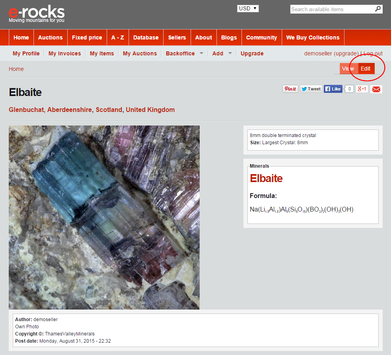
Task: Open My Auctions
Action: [140, 53]
